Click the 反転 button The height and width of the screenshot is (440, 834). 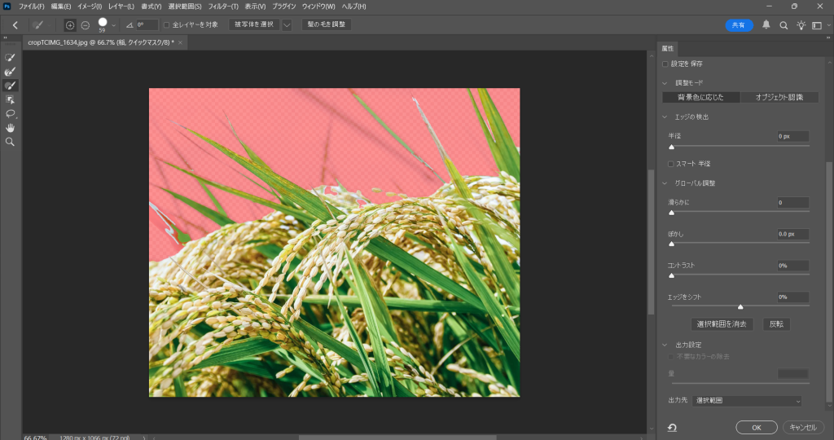click(x=776, y=324)
